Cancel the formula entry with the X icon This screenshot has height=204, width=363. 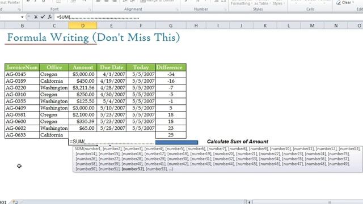coord(36,17)
